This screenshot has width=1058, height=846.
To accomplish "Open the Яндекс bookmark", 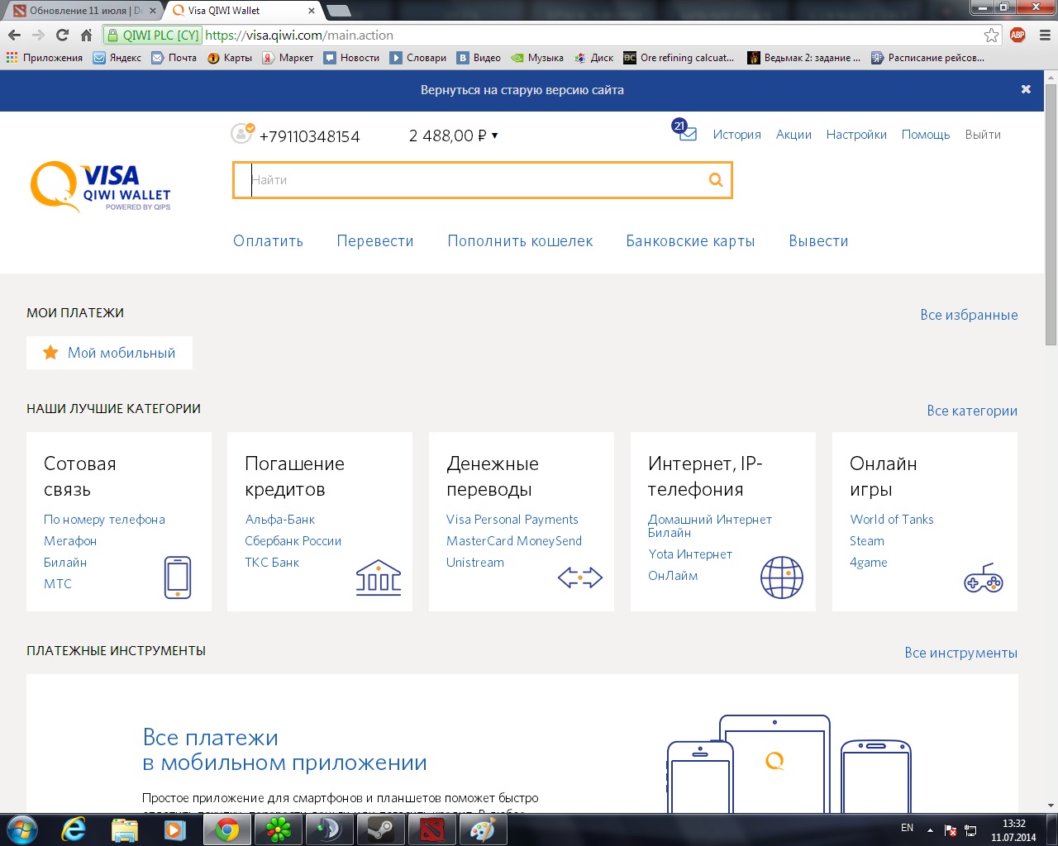I will pos(117,58).
